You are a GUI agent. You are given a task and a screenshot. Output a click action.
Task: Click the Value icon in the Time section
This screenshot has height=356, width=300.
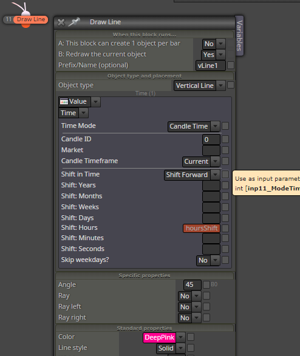tap(64, 101)
